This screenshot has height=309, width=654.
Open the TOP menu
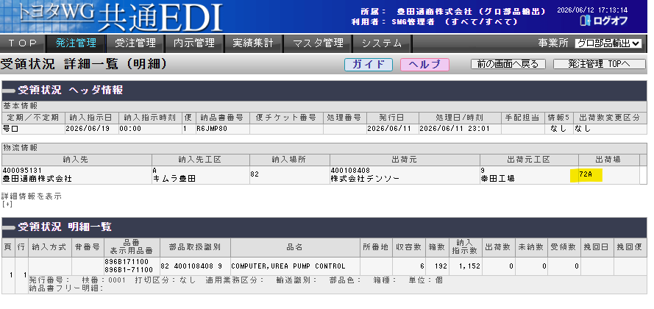[x=23, y=43]
